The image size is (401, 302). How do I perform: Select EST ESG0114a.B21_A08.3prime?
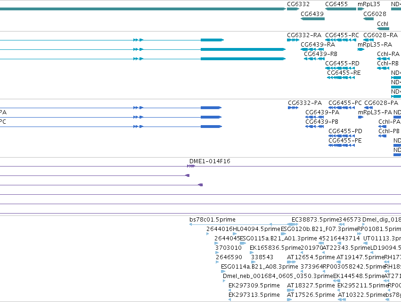click(x=259, y=267)
